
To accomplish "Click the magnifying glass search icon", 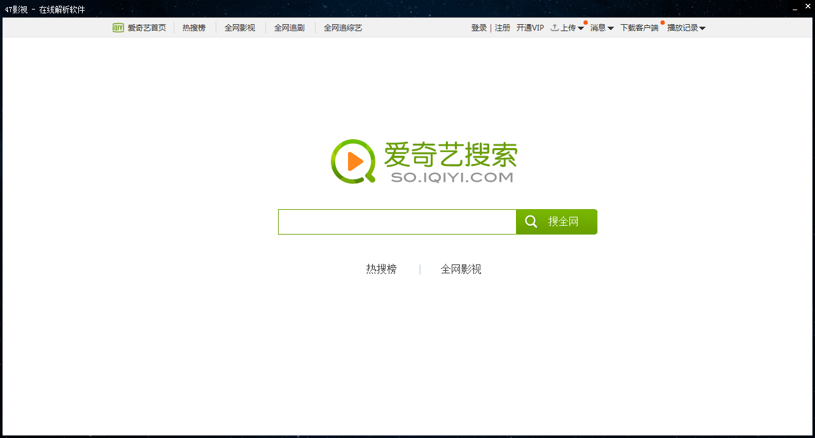I will tap(531, 222).
